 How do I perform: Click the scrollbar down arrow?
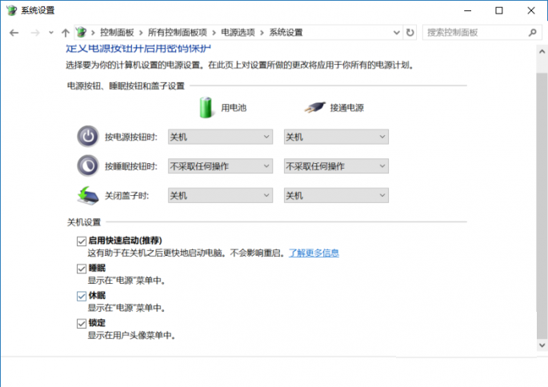pos(542,345)
